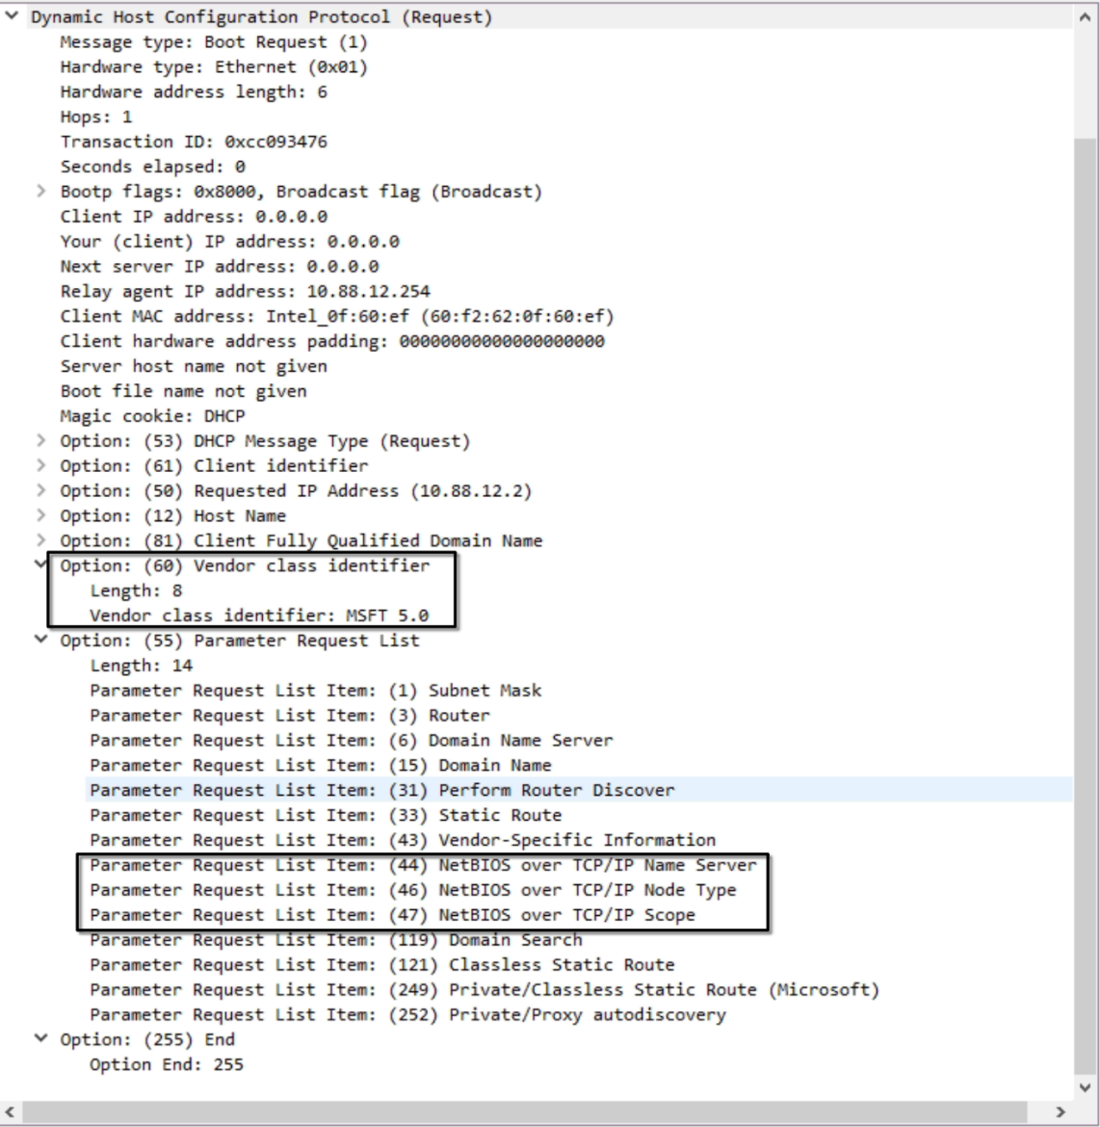Select the (43) Vendor-Specific Information item
The width and height of the screenshot is (1100, 1127).
(404, 840)
